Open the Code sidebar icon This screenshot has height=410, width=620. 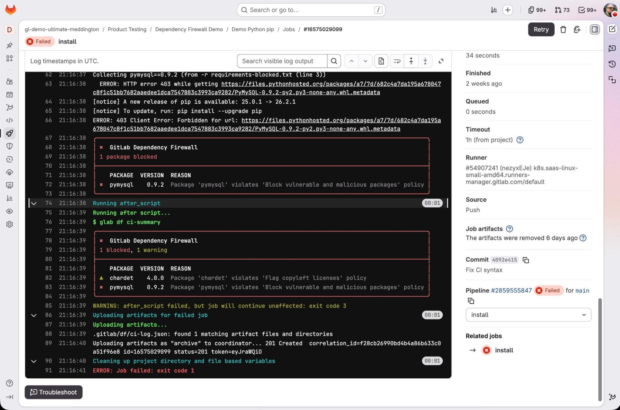[9, 120]
